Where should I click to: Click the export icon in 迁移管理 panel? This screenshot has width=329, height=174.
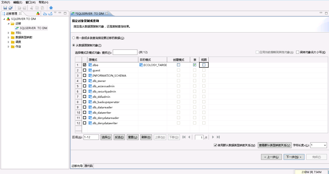[x=50, y=14]
